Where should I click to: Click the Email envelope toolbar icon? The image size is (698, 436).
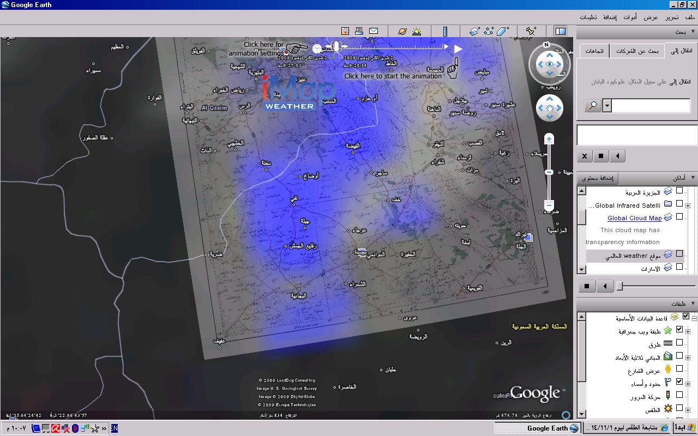point(374,31)
